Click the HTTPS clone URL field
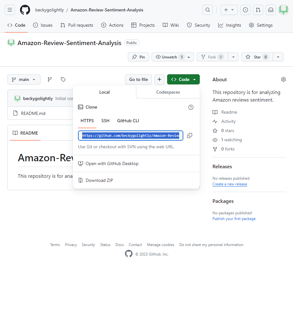Screen dimensions: 293x313 click(x=131, y=136)
